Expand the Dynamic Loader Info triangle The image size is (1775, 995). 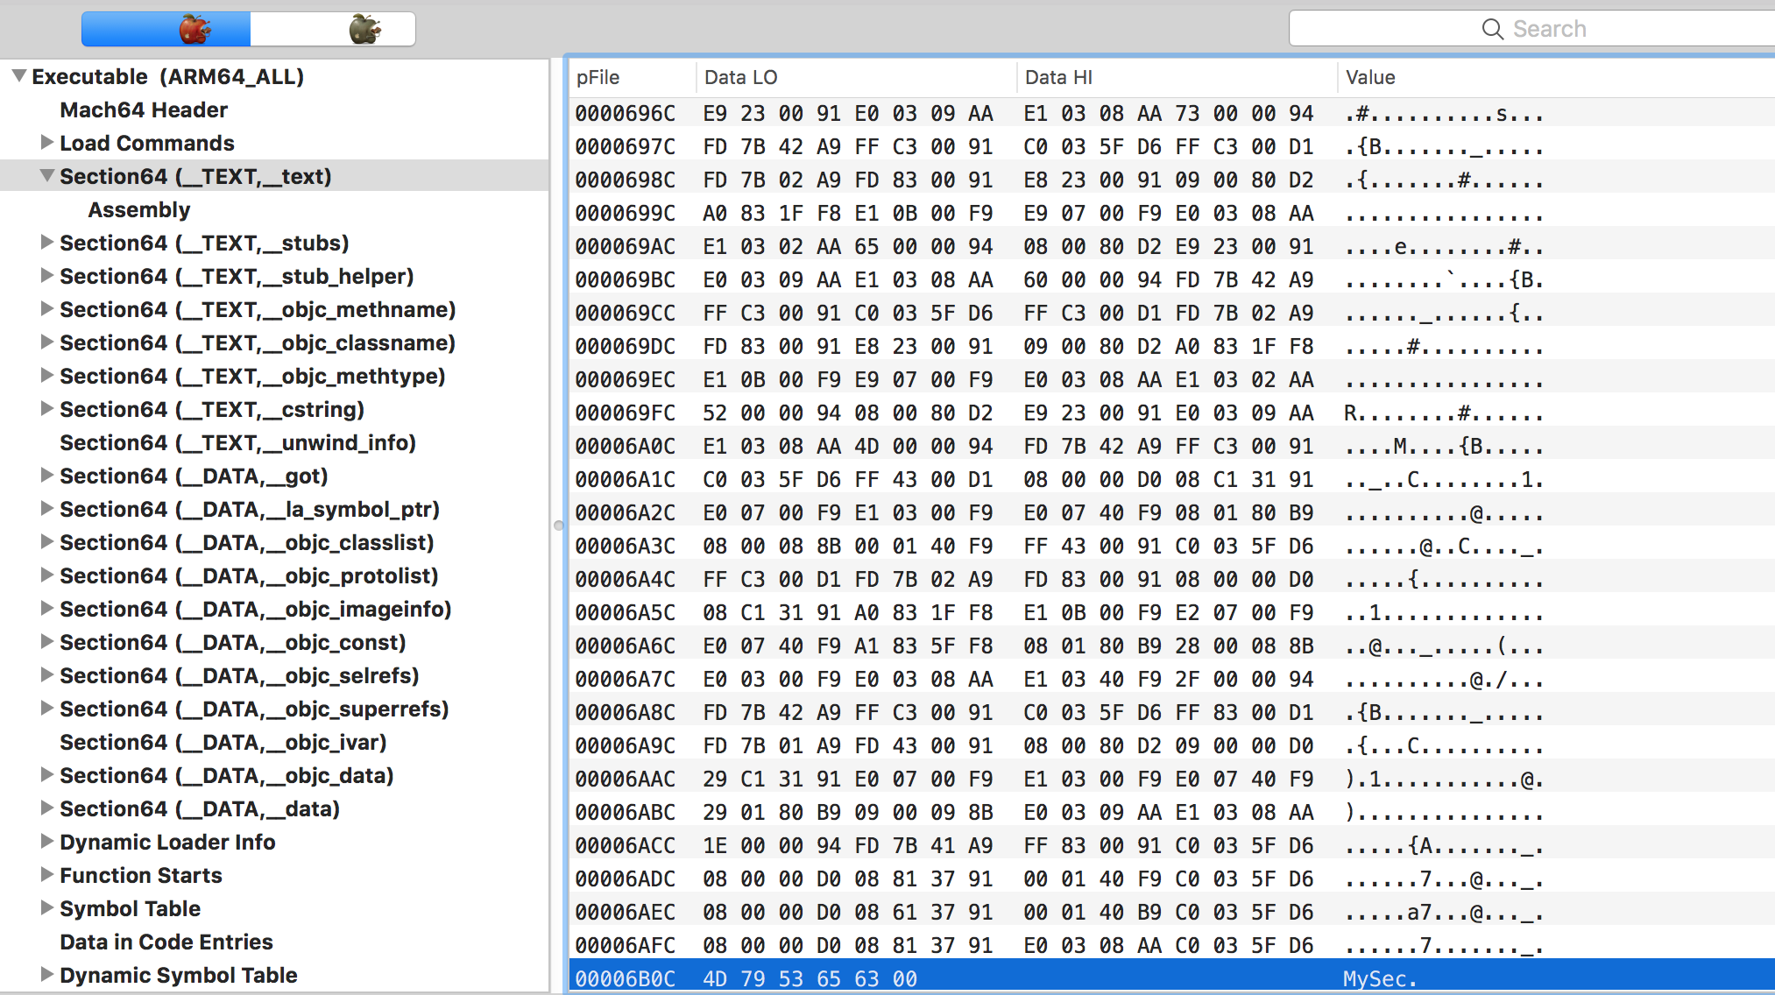coord(46,842)
